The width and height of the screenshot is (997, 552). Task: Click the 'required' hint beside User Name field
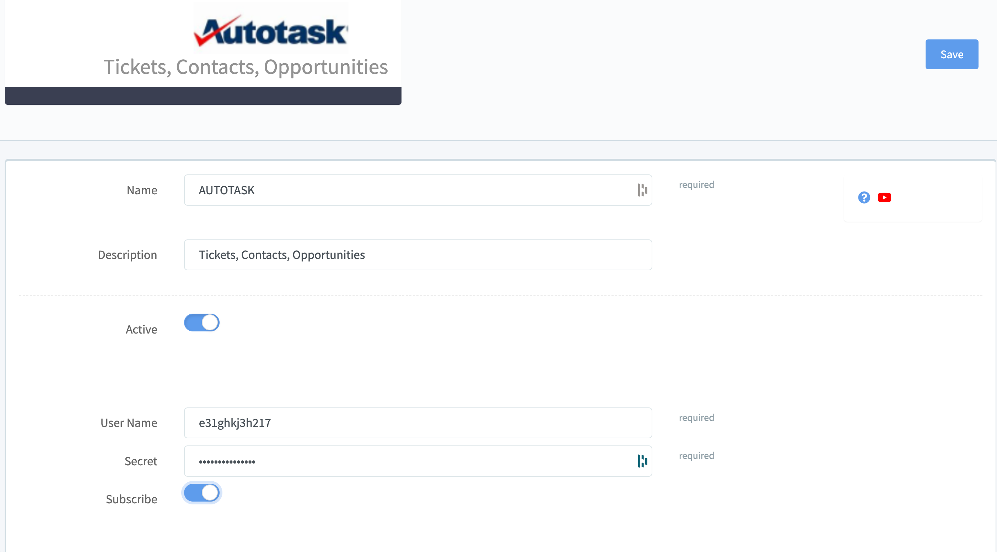[696, 418]
